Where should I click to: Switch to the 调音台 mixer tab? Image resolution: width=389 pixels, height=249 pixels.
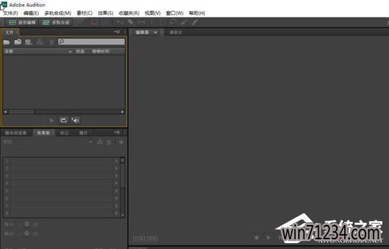point(176,32)
